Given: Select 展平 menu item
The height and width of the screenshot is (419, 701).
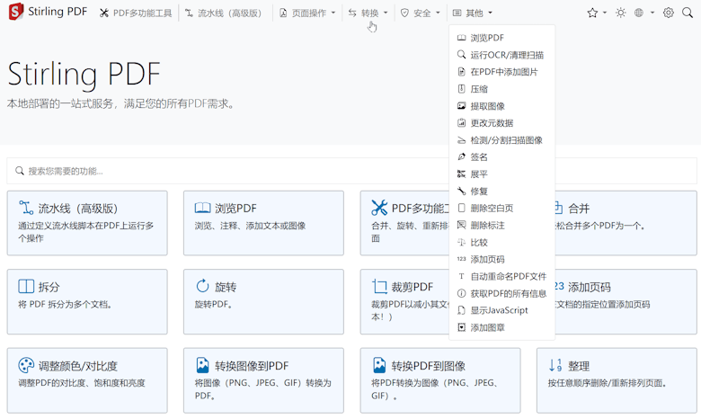Looking at the screenshot, I should coord(502,174).
